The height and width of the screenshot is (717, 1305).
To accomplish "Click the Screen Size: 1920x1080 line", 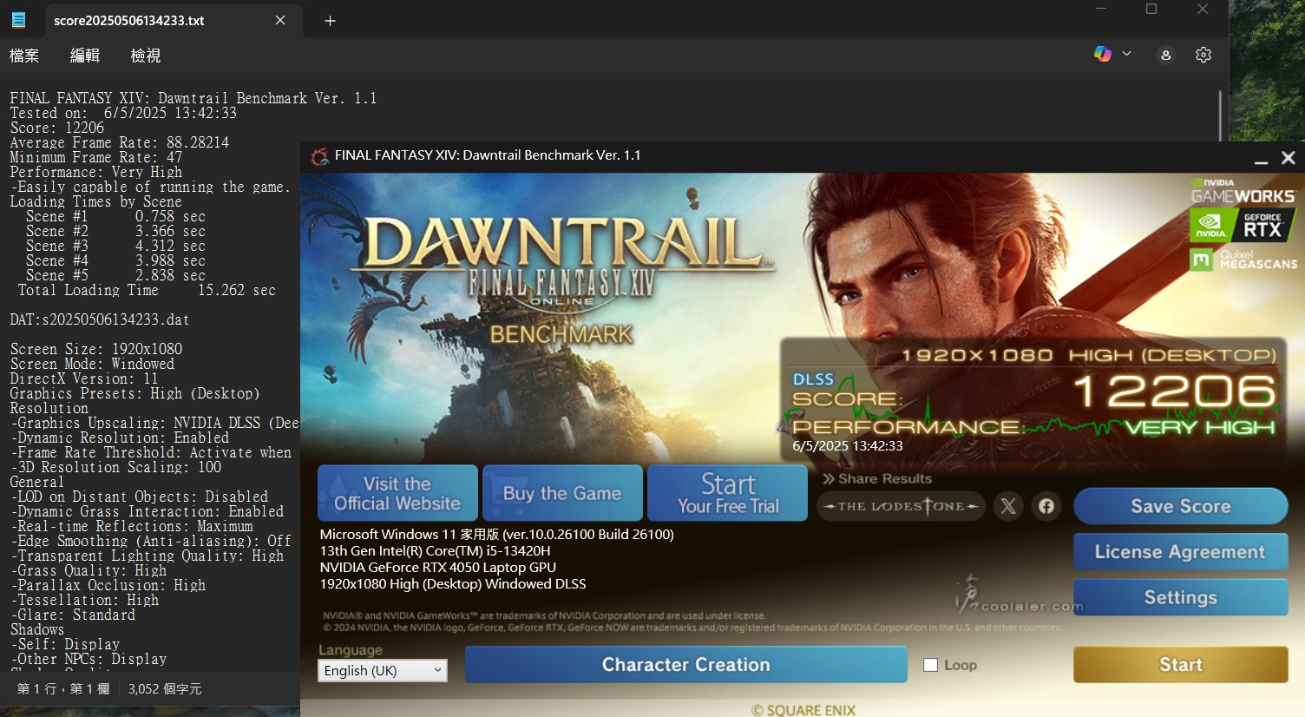I will click(x=96, y=349).
